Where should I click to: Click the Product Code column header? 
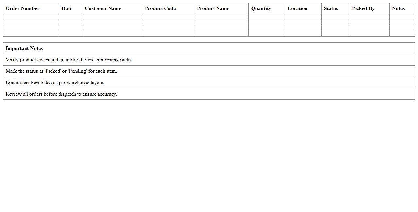pos(160,8)
